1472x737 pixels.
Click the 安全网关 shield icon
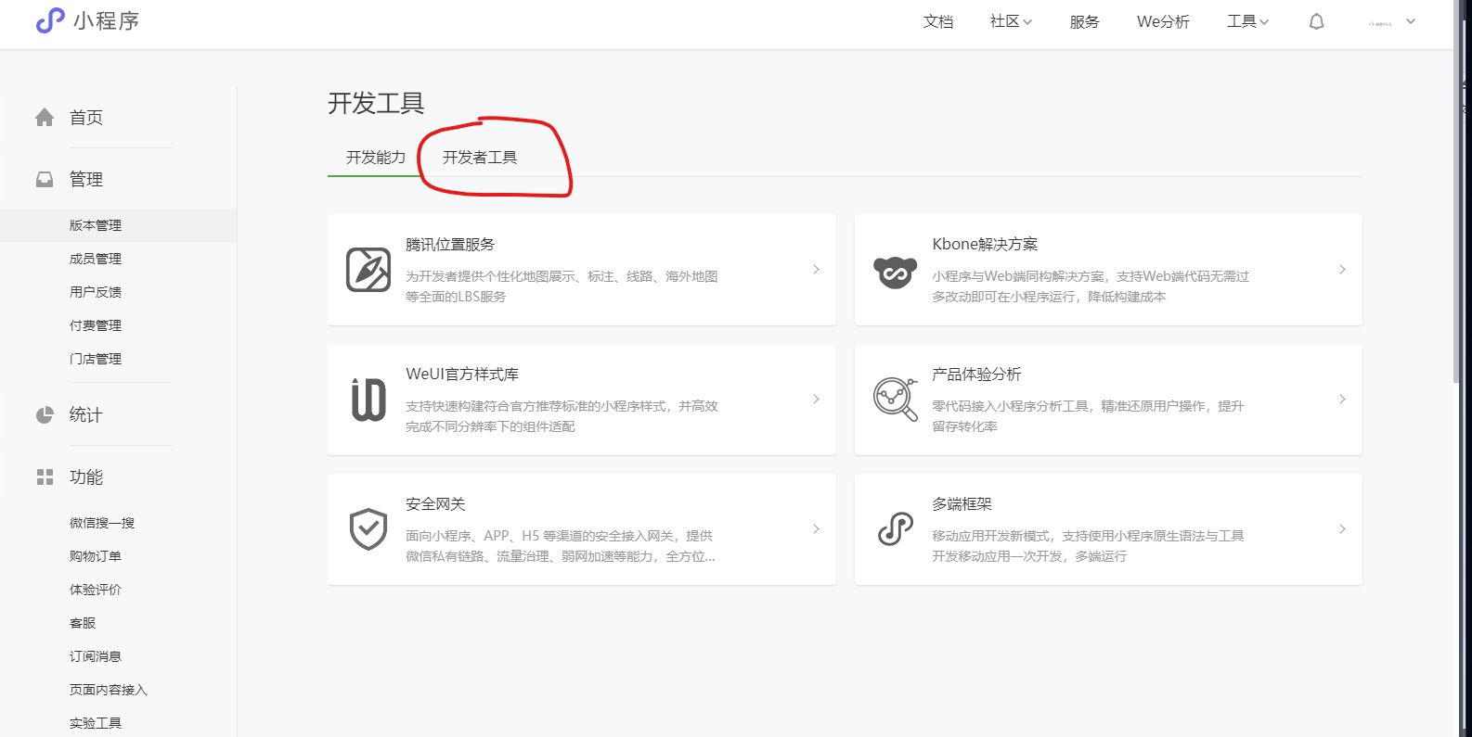[368, 529]
